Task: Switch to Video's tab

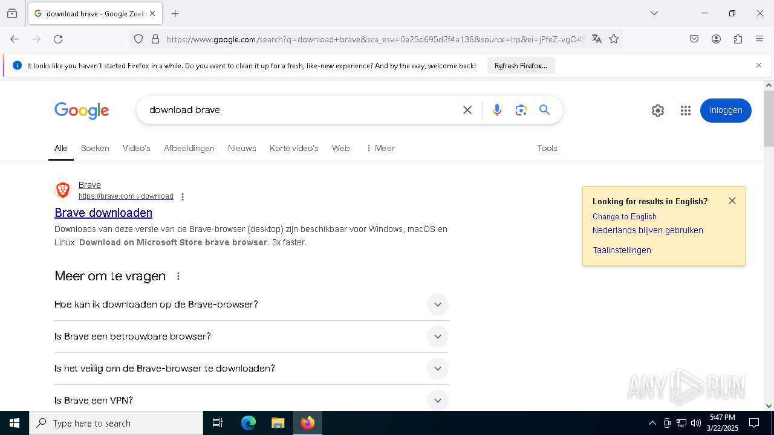Action: tap(137, 148)
